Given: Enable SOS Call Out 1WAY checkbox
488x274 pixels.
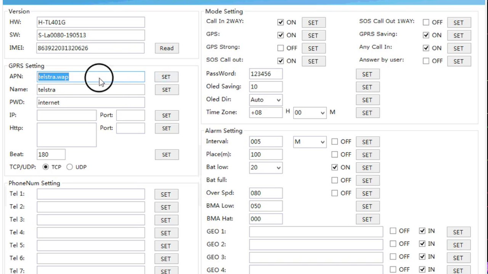Looking at the screenshot, I should (426, 22).
